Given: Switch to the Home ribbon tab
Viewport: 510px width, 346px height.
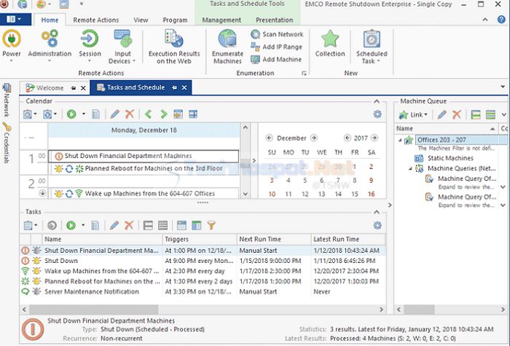Looking at the screenshot, I should 50,20.
